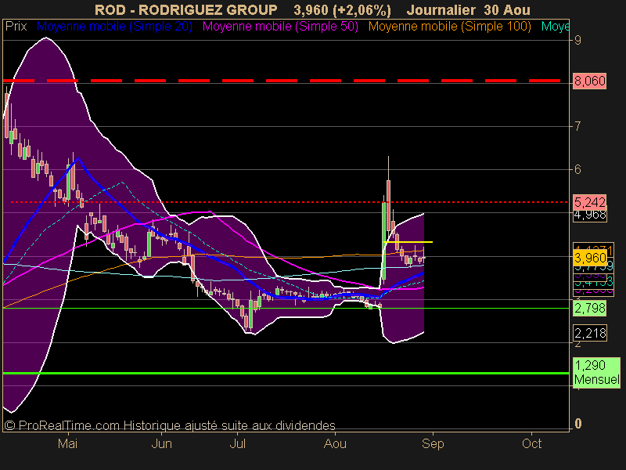
Task: Click the 0 price axis tick
Action: [x=577, y=423]
